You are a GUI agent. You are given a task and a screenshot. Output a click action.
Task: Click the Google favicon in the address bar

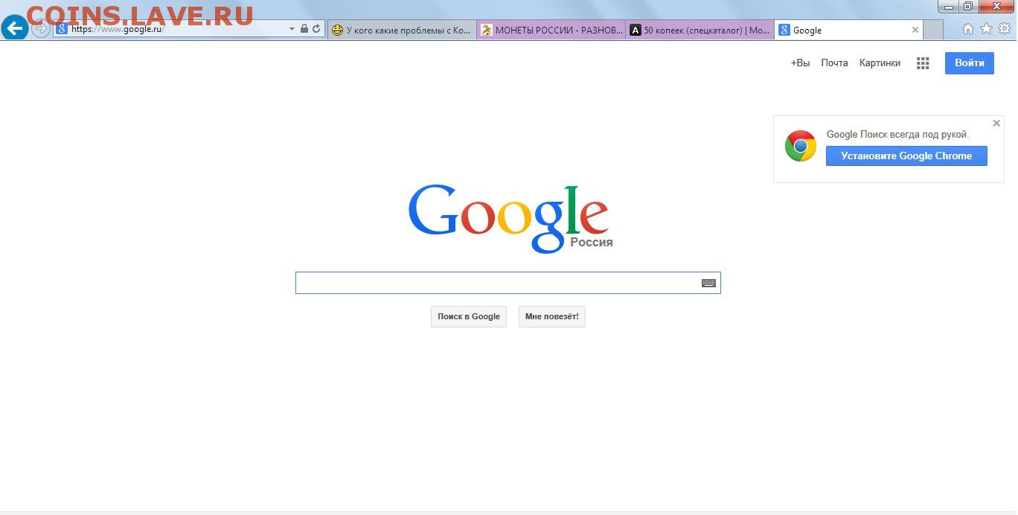pyautogui.click(x=63, y=29)
